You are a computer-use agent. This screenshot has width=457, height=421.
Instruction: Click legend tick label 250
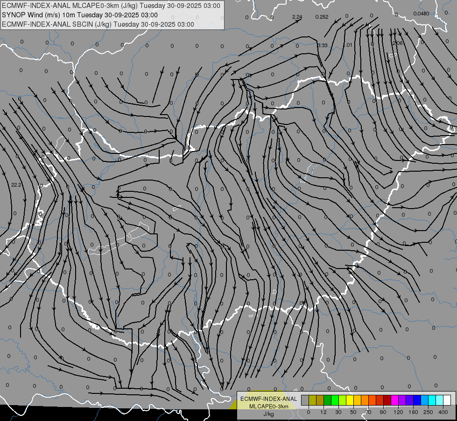(x=428, y=412)
